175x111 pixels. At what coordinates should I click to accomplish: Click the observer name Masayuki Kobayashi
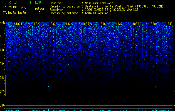pyautogui.click(x=100, y=3)
